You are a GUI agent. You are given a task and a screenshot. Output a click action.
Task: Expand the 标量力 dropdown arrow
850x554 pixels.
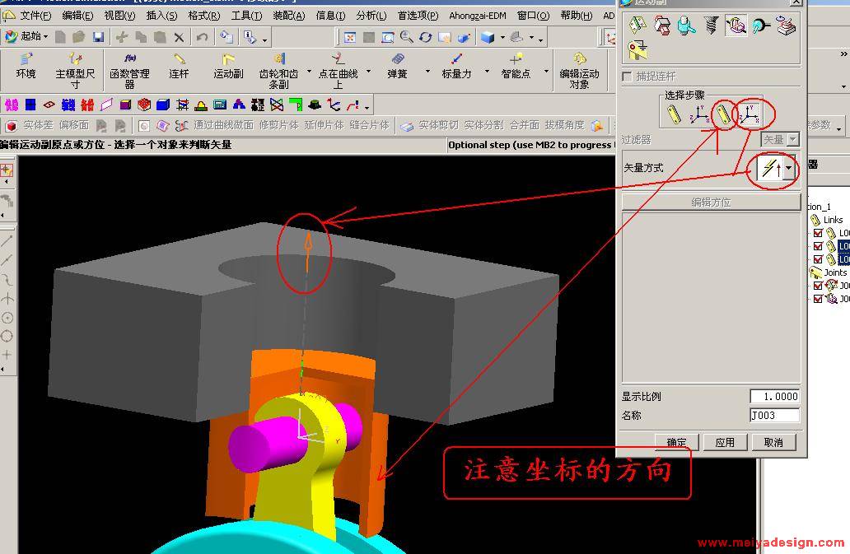[x=487, y=72]
